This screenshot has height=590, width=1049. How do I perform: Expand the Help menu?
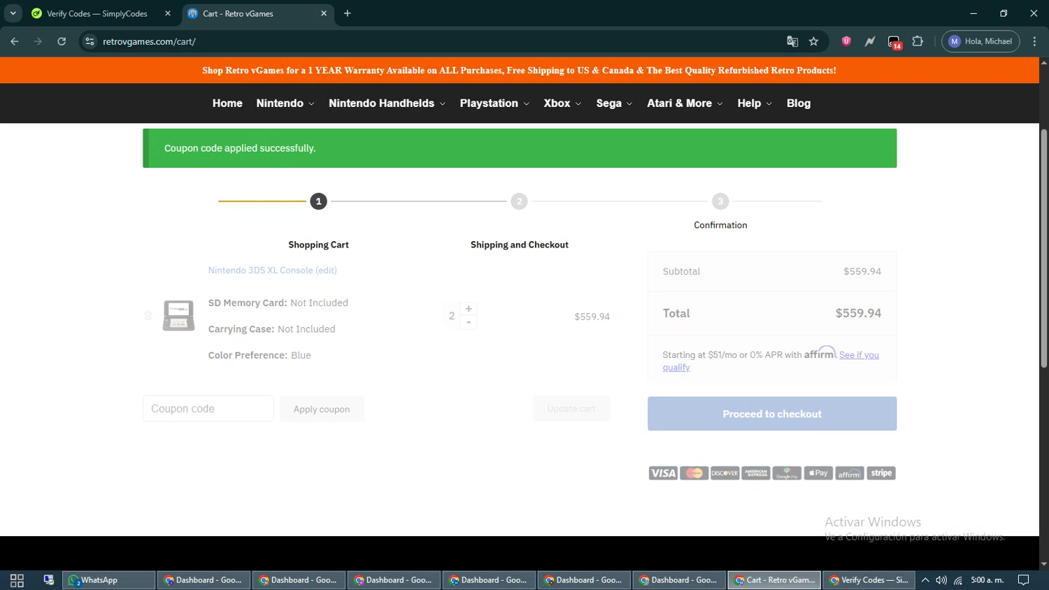(755, 103)
